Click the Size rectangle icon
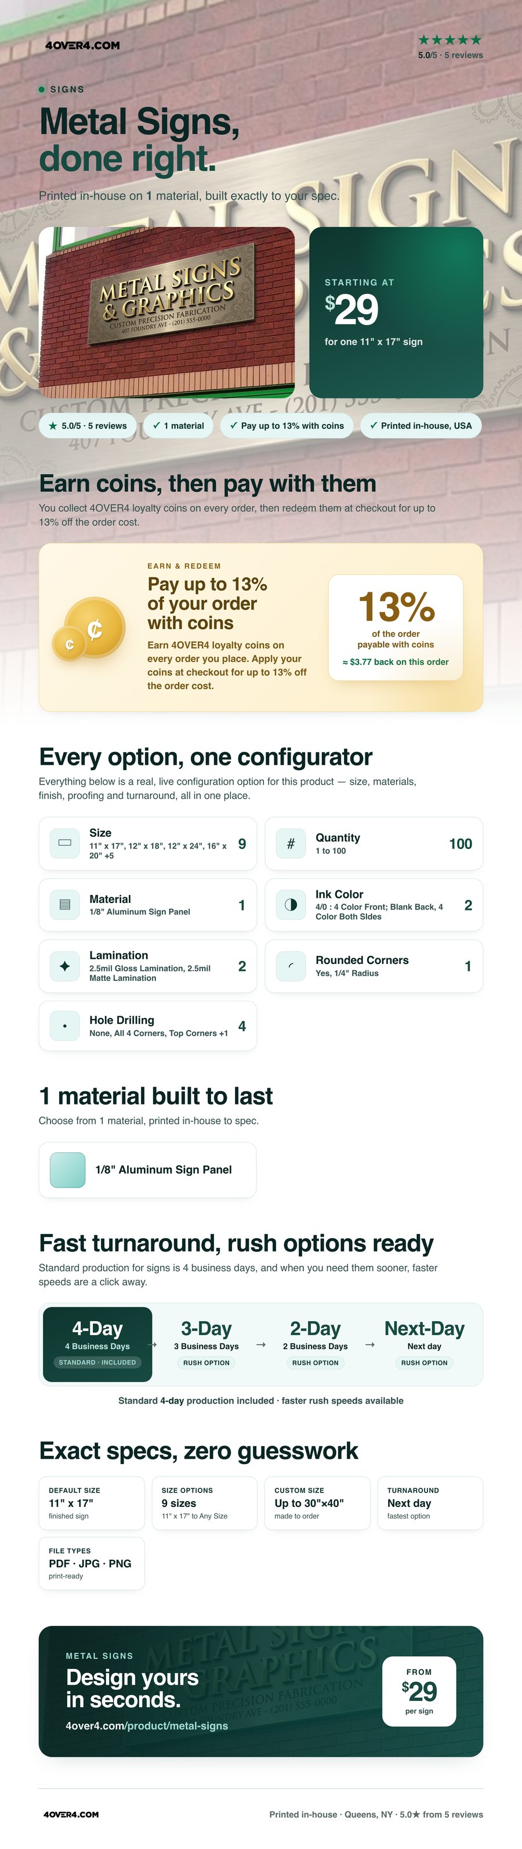Image resolution: width=522 pixels, height=1849 pixels. coord(64,843)
